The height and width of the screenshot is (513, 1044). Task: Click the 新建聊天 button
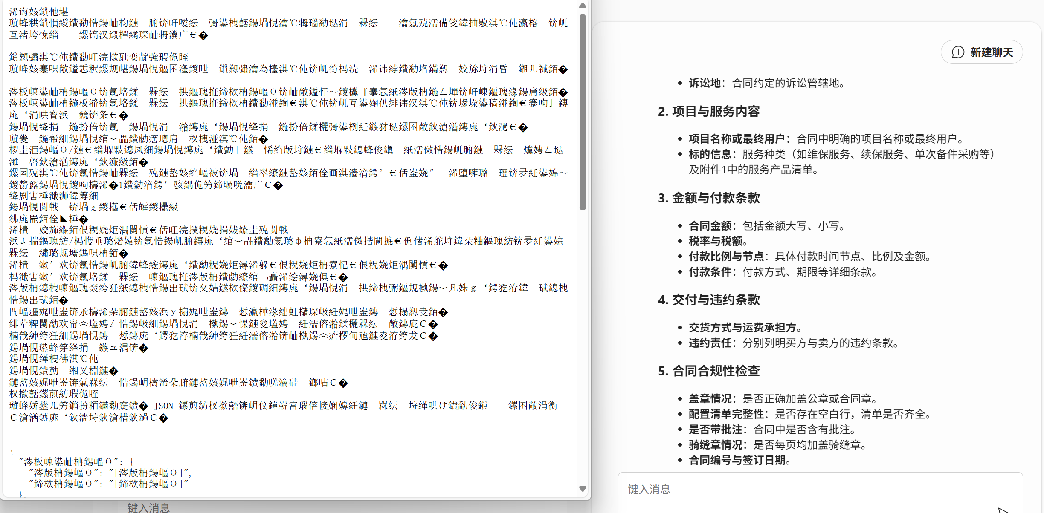(982, 52)
